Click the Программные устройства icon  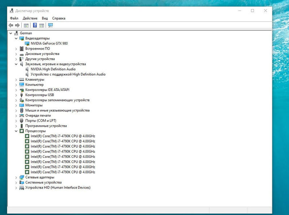22,126
